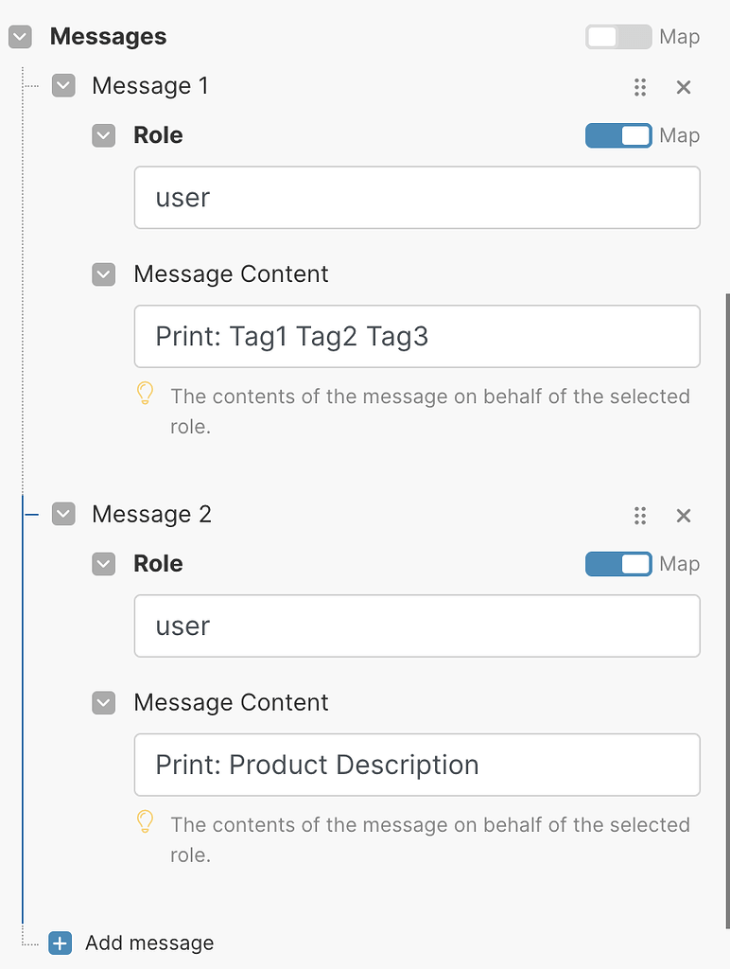
Task: Collapse Message Content under Message 1
Action: (x=104, y=274)
